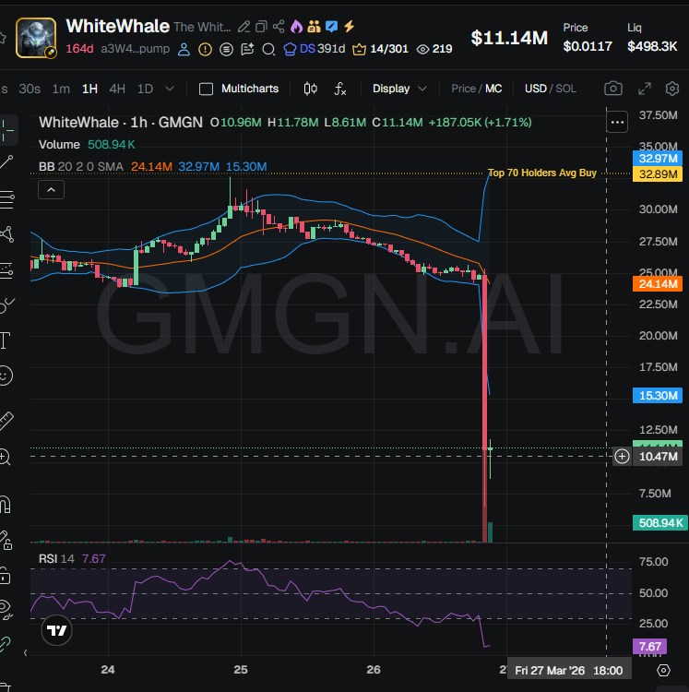Select the 30s timeframe
This screenshot has width=689, height=692.
coord(30,89)
